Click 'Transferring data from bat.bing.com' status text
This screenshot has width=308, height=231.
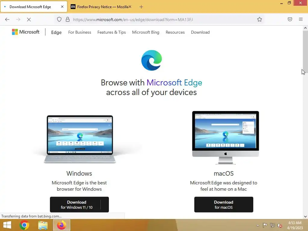click(x=31, y=216)
